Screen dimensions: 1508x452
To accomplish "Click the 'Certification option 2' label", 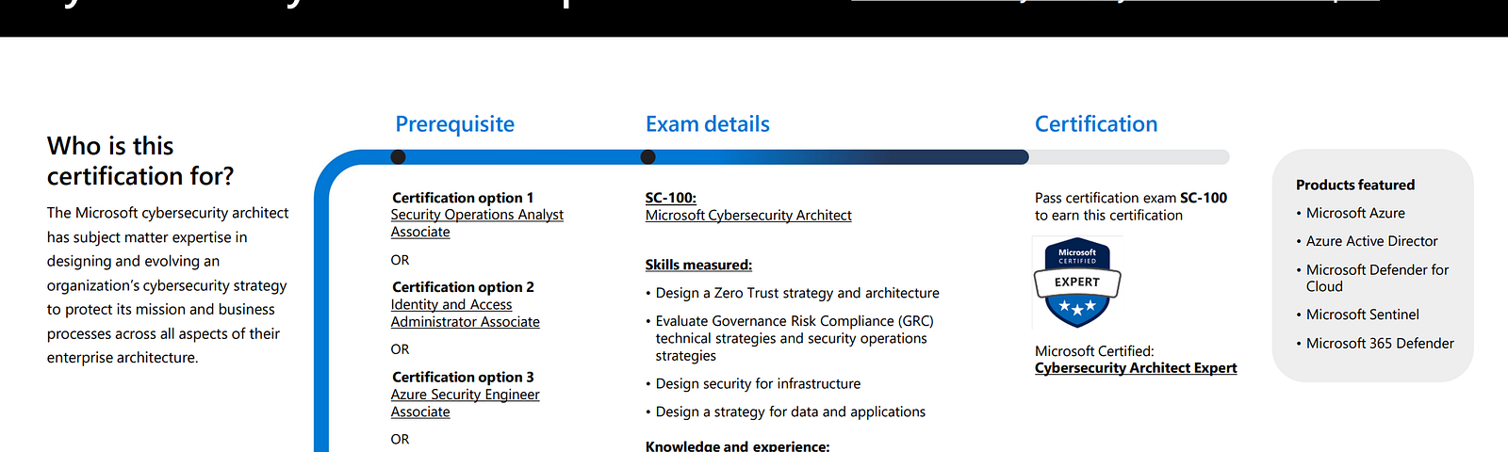I will click(x=463, y=286).
